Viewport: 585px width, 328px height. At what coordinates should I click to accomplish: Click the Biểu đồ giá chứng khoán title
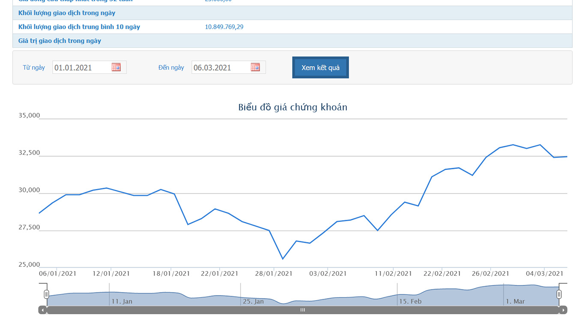(292, 107)
